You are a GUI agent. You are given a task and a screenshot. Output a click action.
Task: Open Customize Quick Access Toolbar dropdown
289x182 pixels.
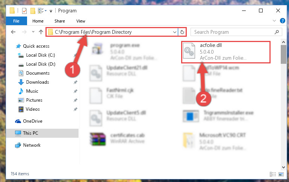(x=51, y=11)
